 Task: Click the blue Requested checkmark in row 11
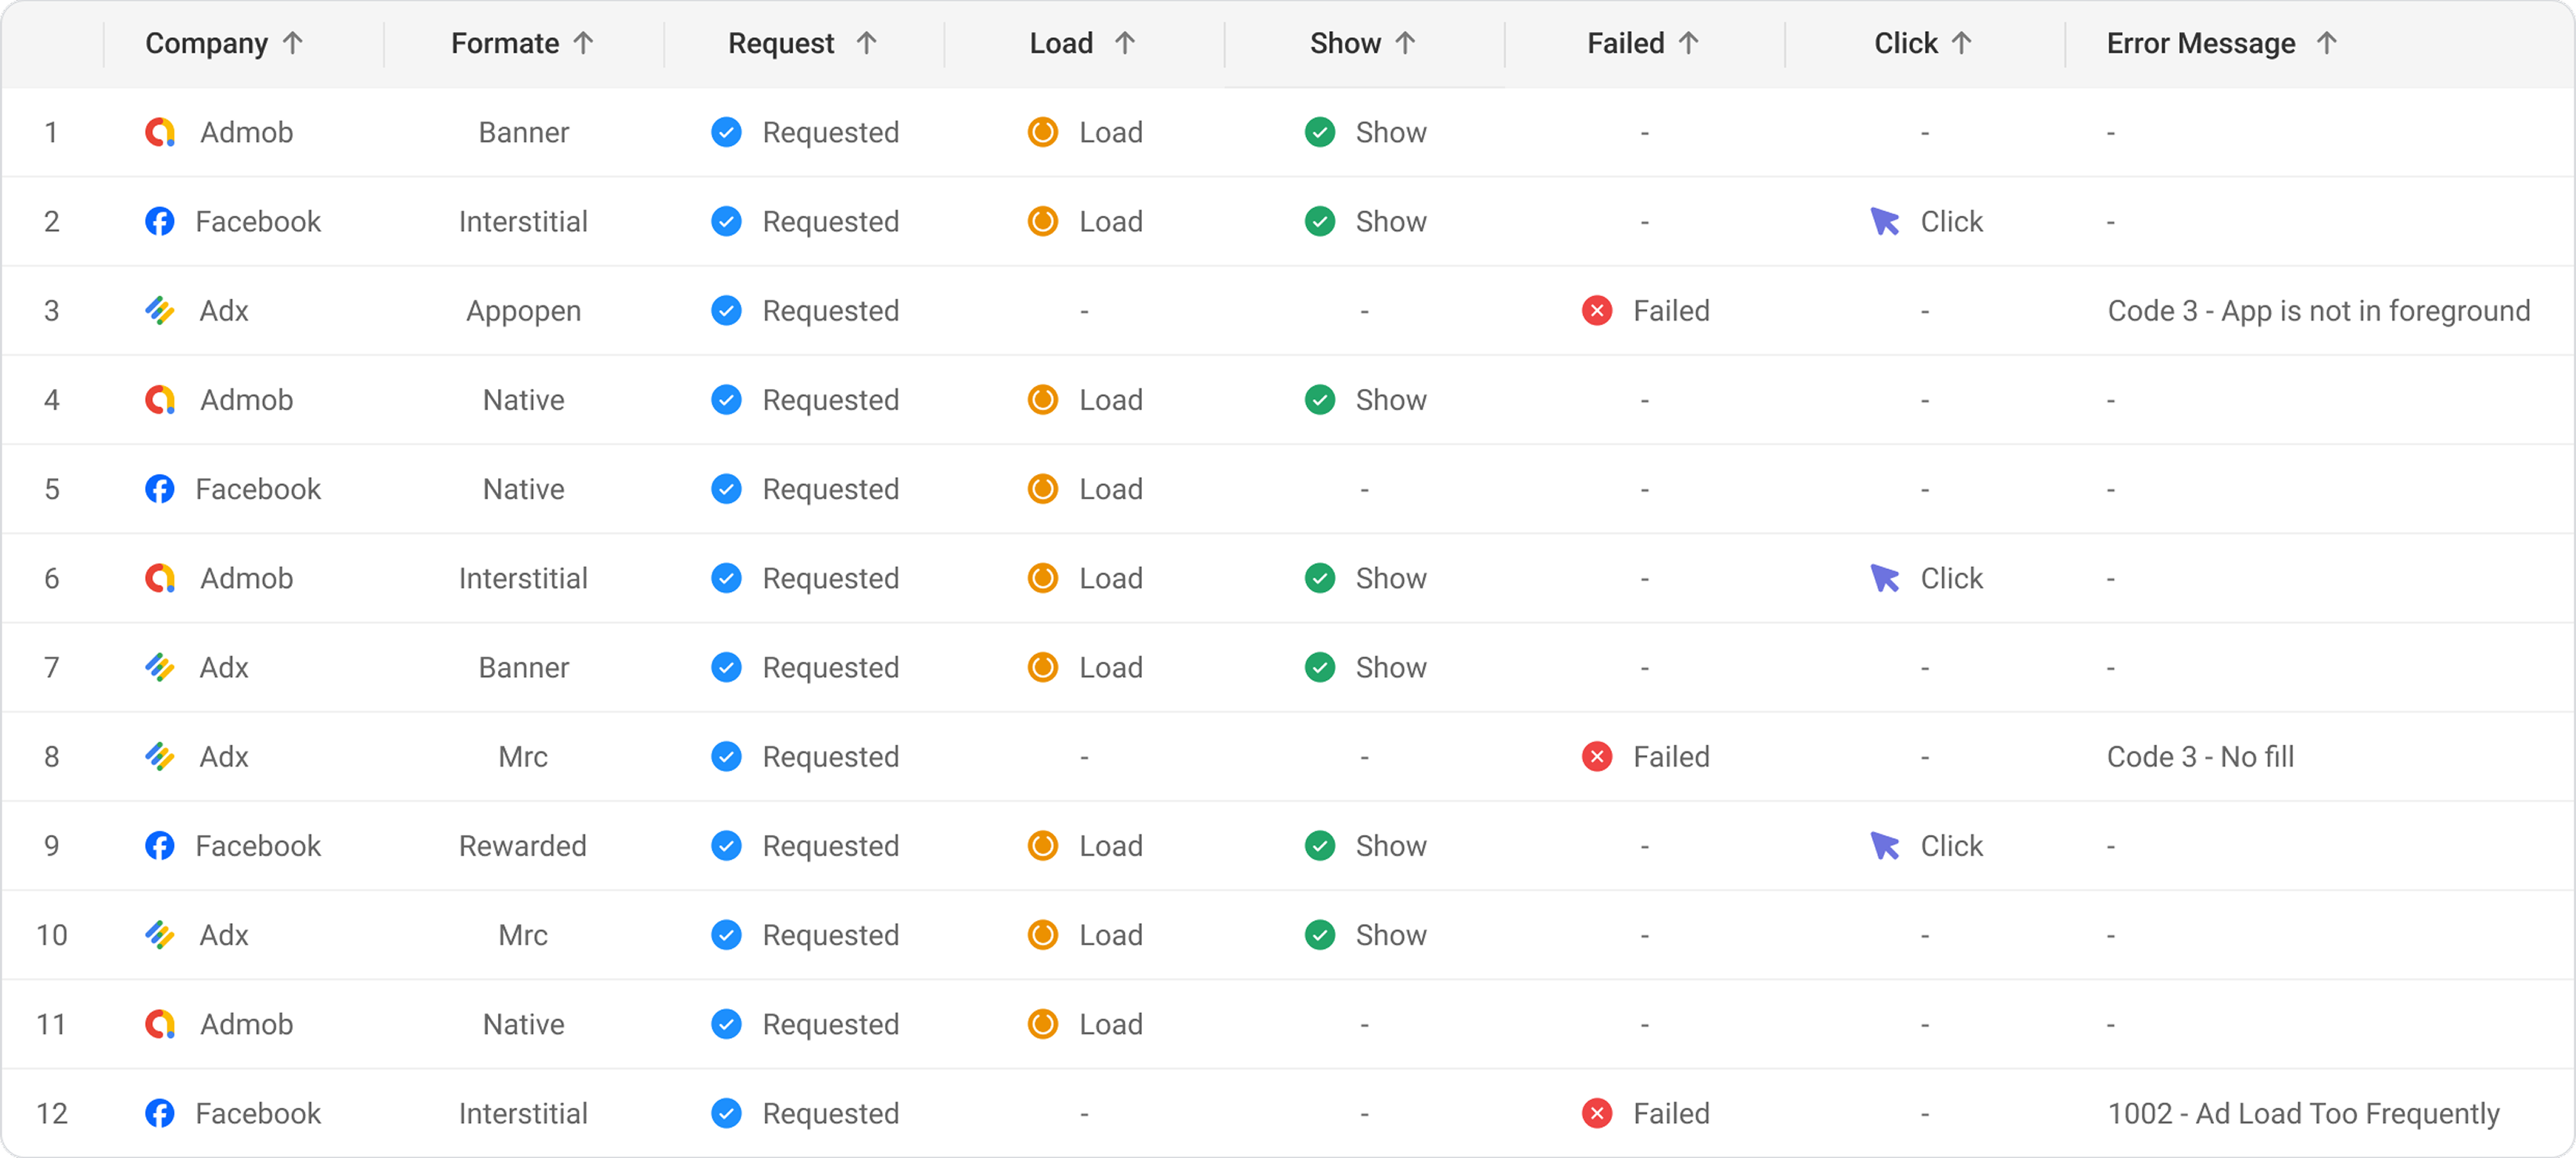pos(726,1024)
